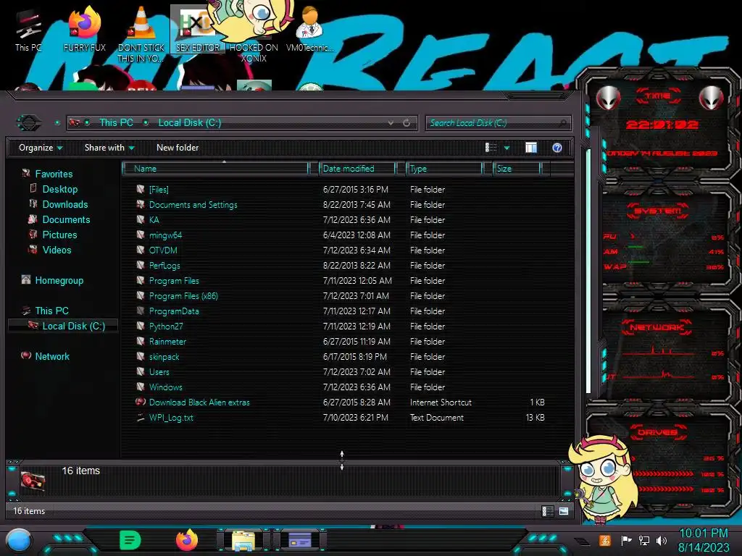The width and height of the screenshot is (742, 556).
Task: Click This PC in the address breadcrumb
Action: (116, 123)
